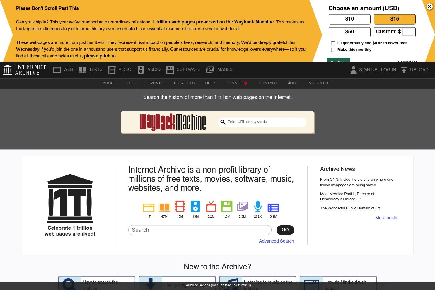Enable the Make this monthly option
The image size is (435, 290).
click(x=333, y=50)
